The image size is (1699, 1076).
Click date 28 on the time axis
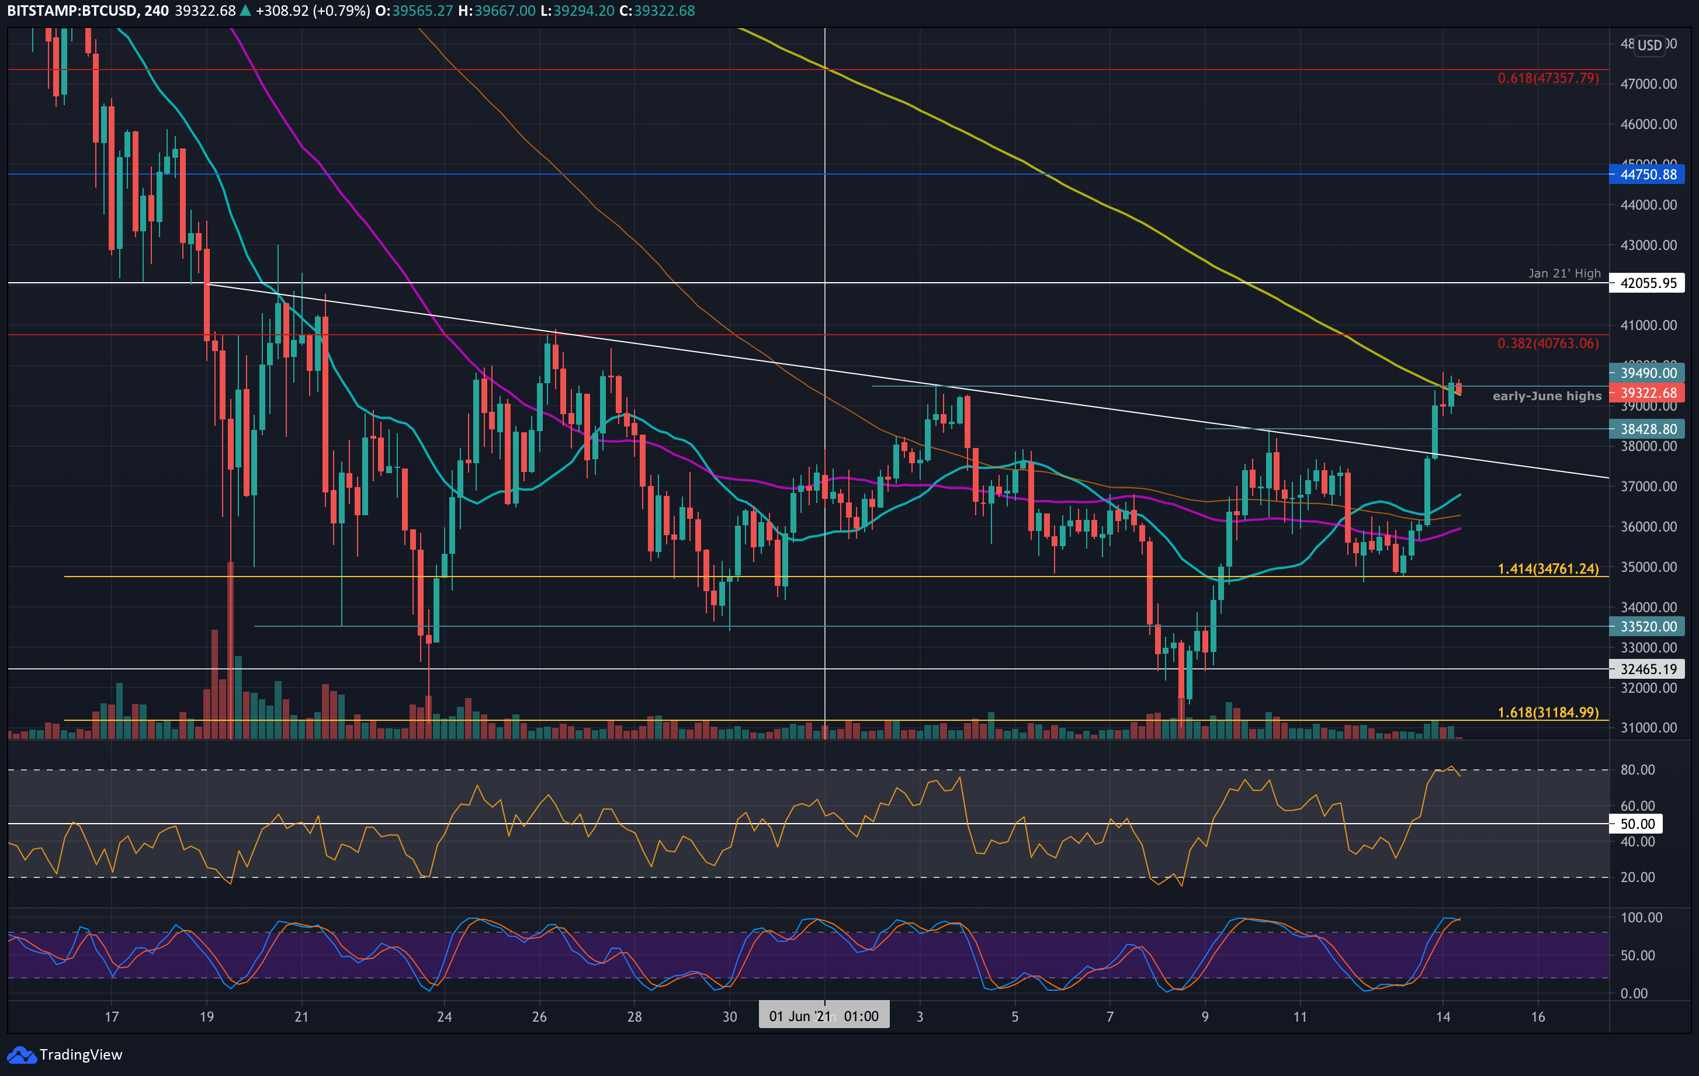634,1017
